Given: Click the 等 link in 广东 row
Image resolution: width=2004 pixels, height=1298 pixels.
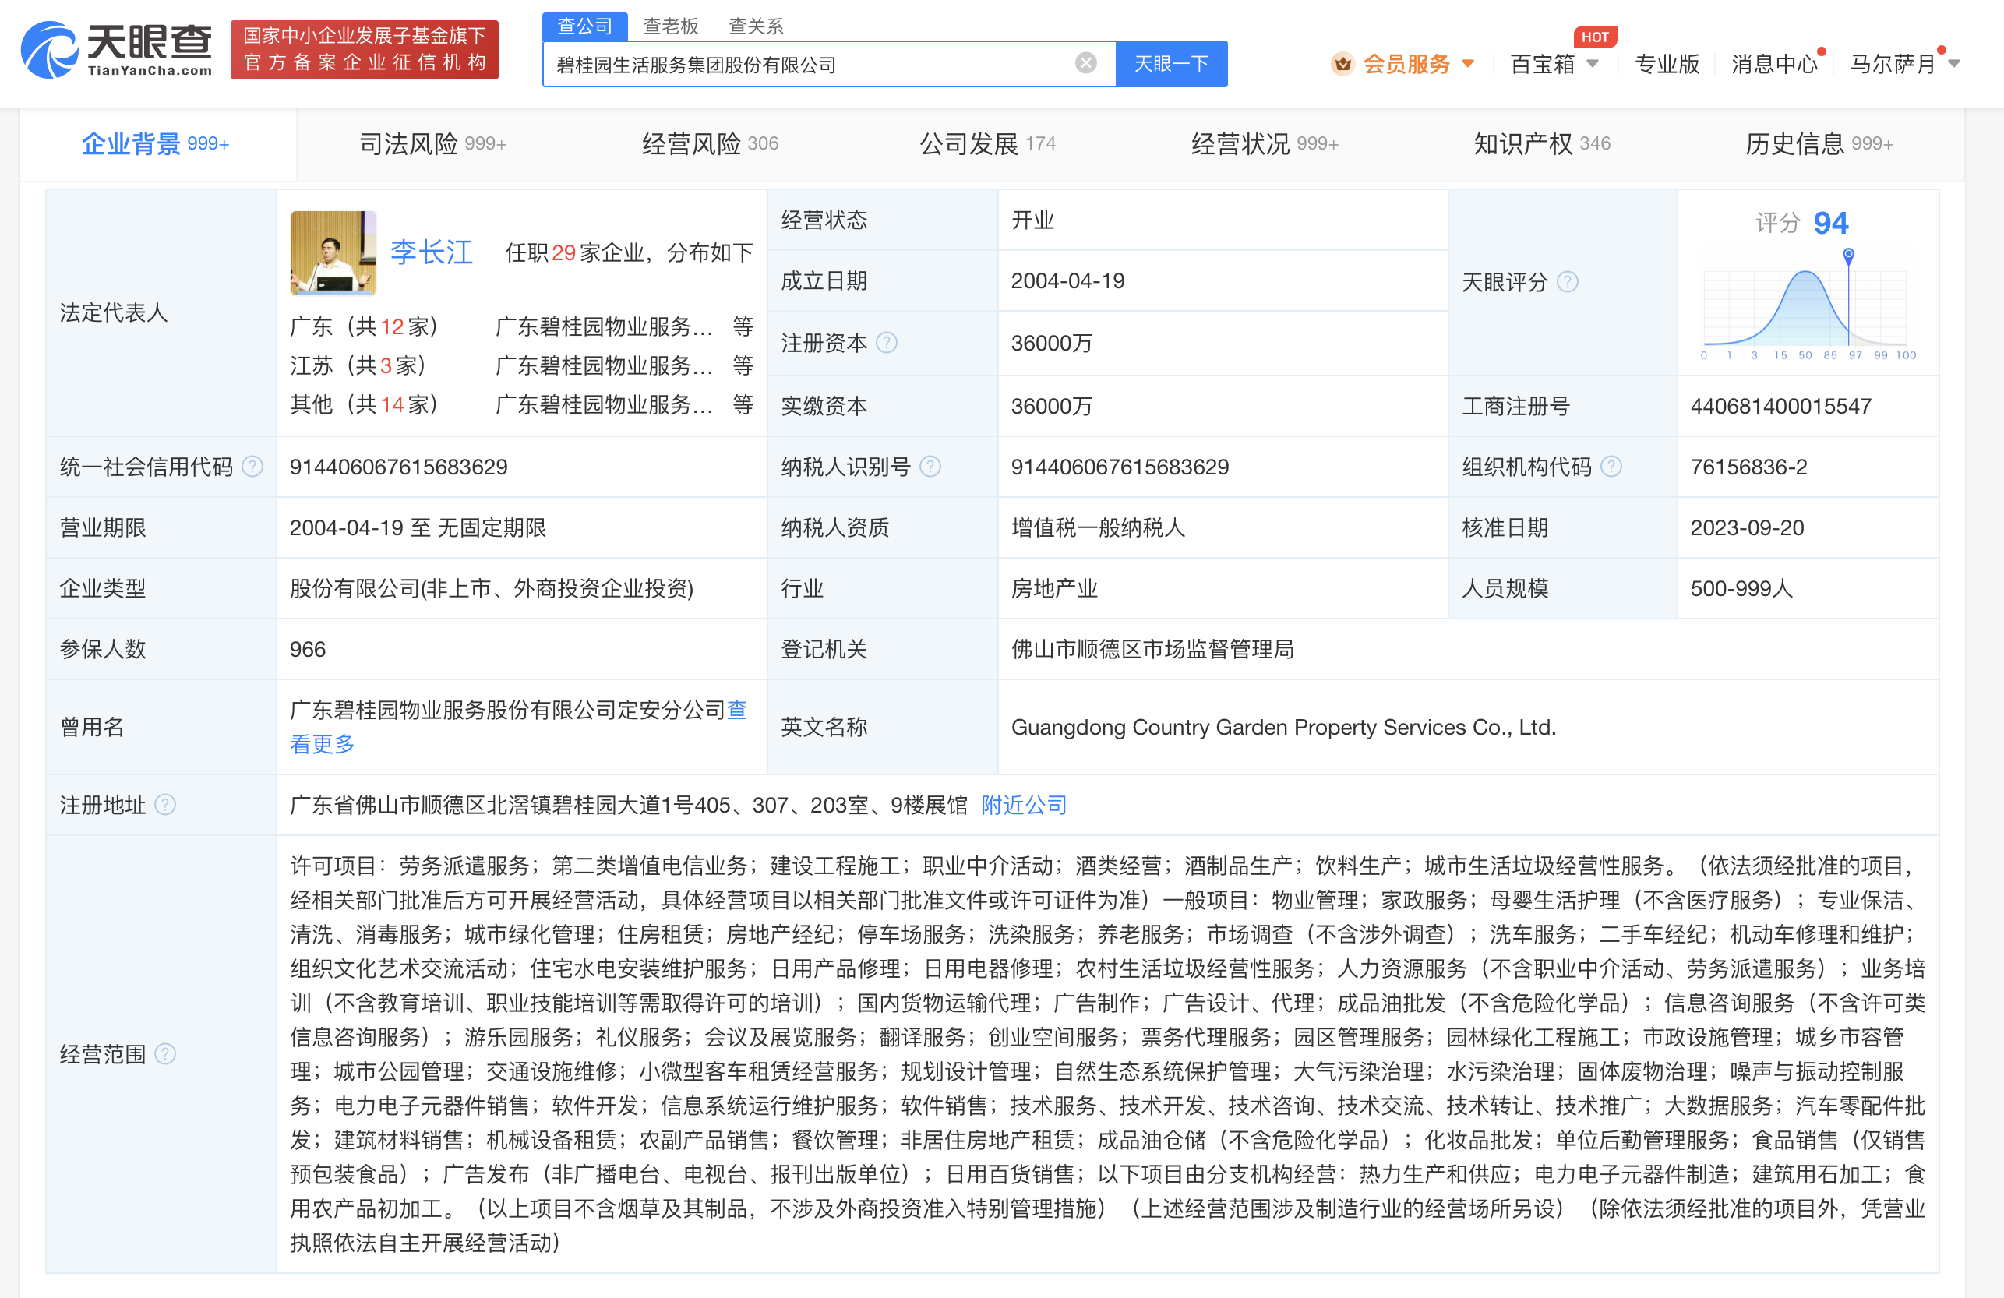Looking at the screenshot, I should [x=743, y=326].
